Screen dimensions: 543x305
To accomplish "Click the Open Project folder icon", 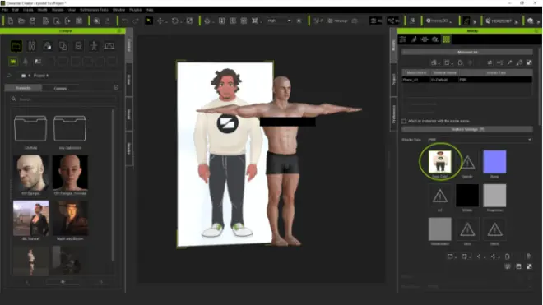I will coord(21,21).
